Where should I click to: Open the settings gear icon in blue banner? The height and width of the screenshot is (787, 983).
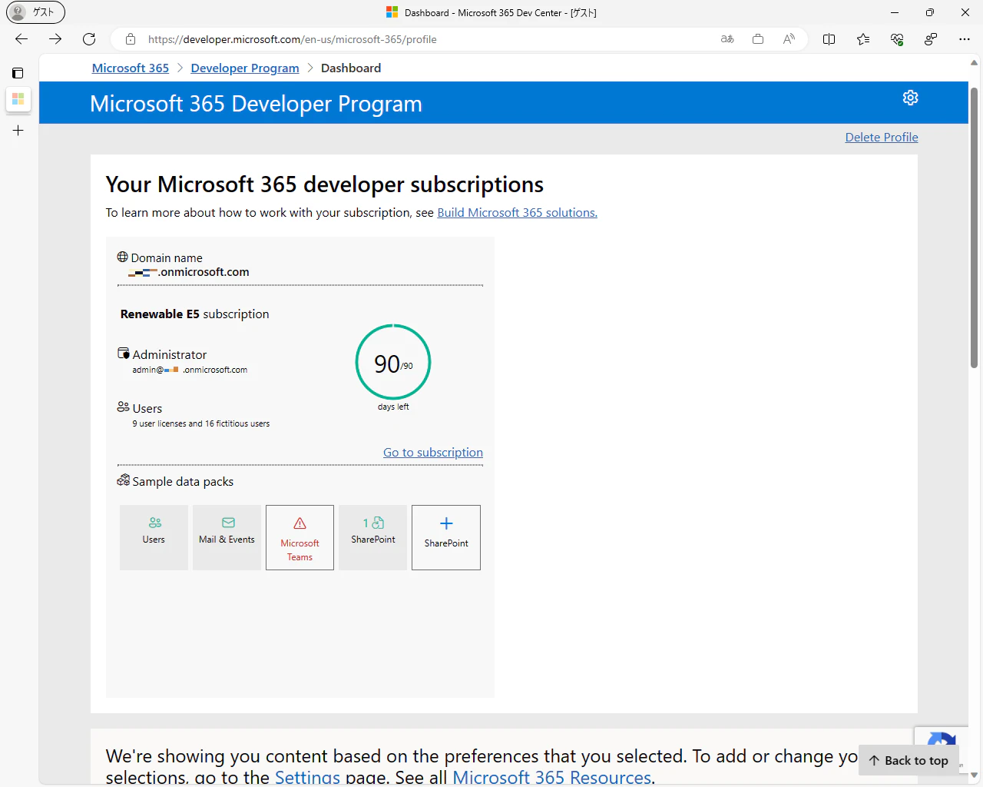click(910, 98)
